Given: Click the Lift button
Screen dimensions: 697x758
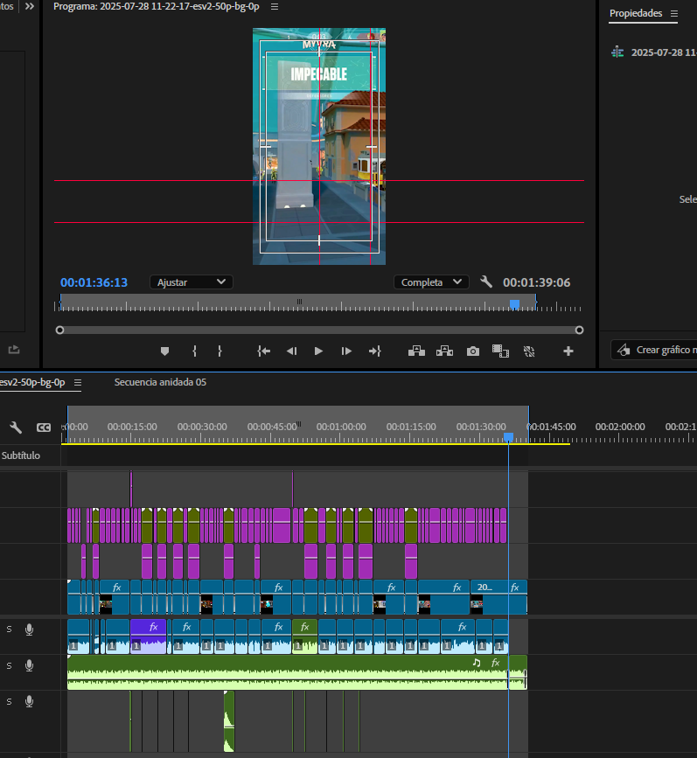Looking at the screenshot, I should click(x=416, y=351).
